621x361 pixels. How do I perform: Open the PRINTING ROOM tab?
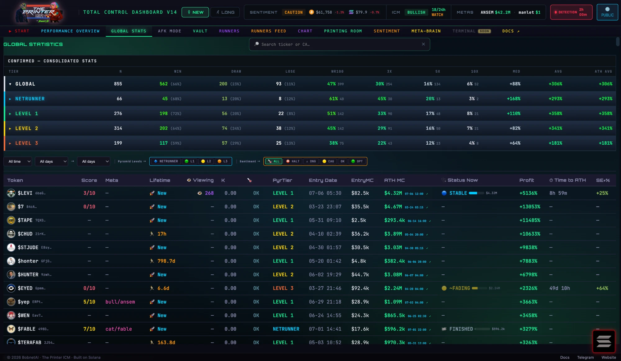343,31
